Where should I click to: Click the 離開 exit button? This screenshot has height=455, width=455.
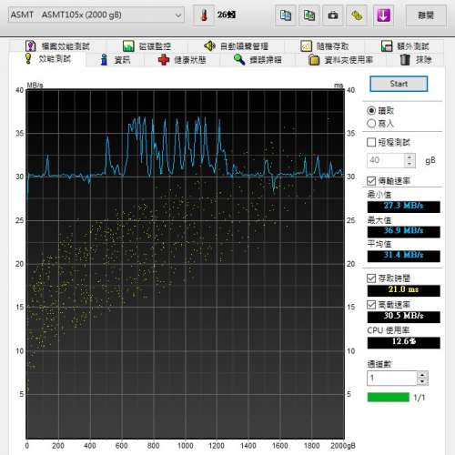coord(426,15)
